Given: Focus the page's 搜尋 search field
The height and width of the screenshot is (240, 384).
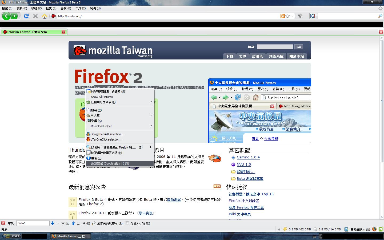Looking at the screenshot, I should [275, 47].
